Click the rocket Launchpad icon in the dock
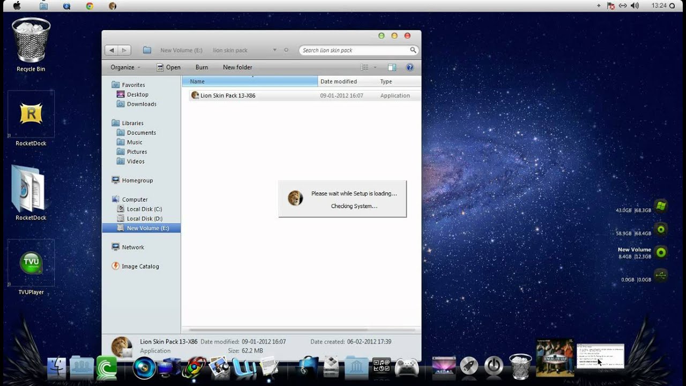This screenshot has width=686, height=386. 469,366
